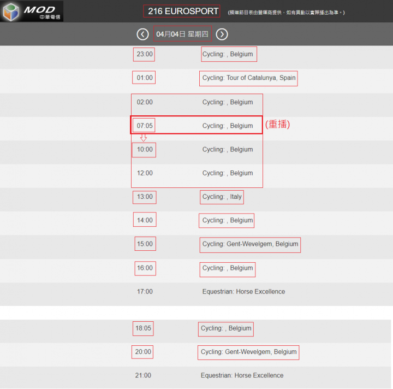
Task: Go to next day with right arrow
Action: (222, 34)
